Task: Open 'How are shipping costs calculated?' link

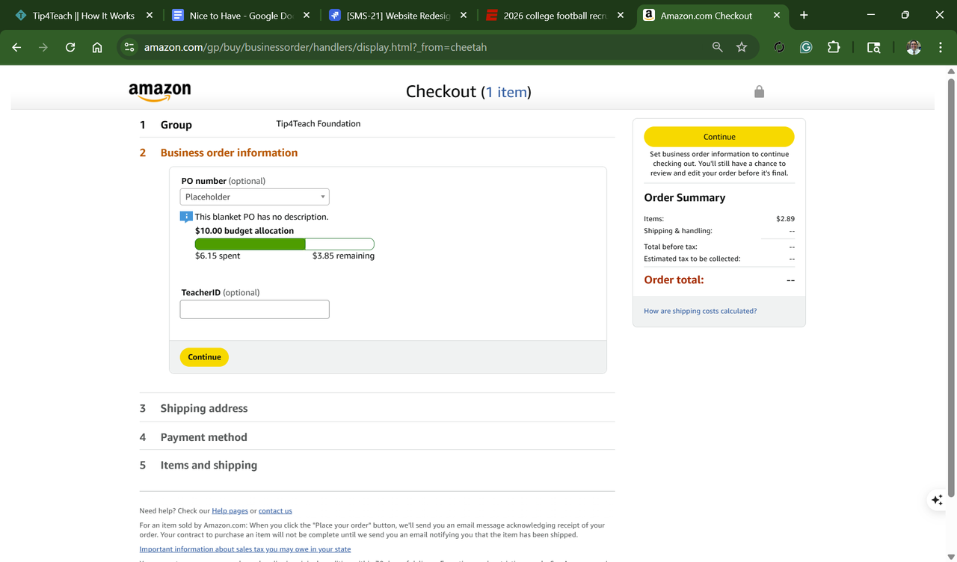Action: click(x=700, y=311)
